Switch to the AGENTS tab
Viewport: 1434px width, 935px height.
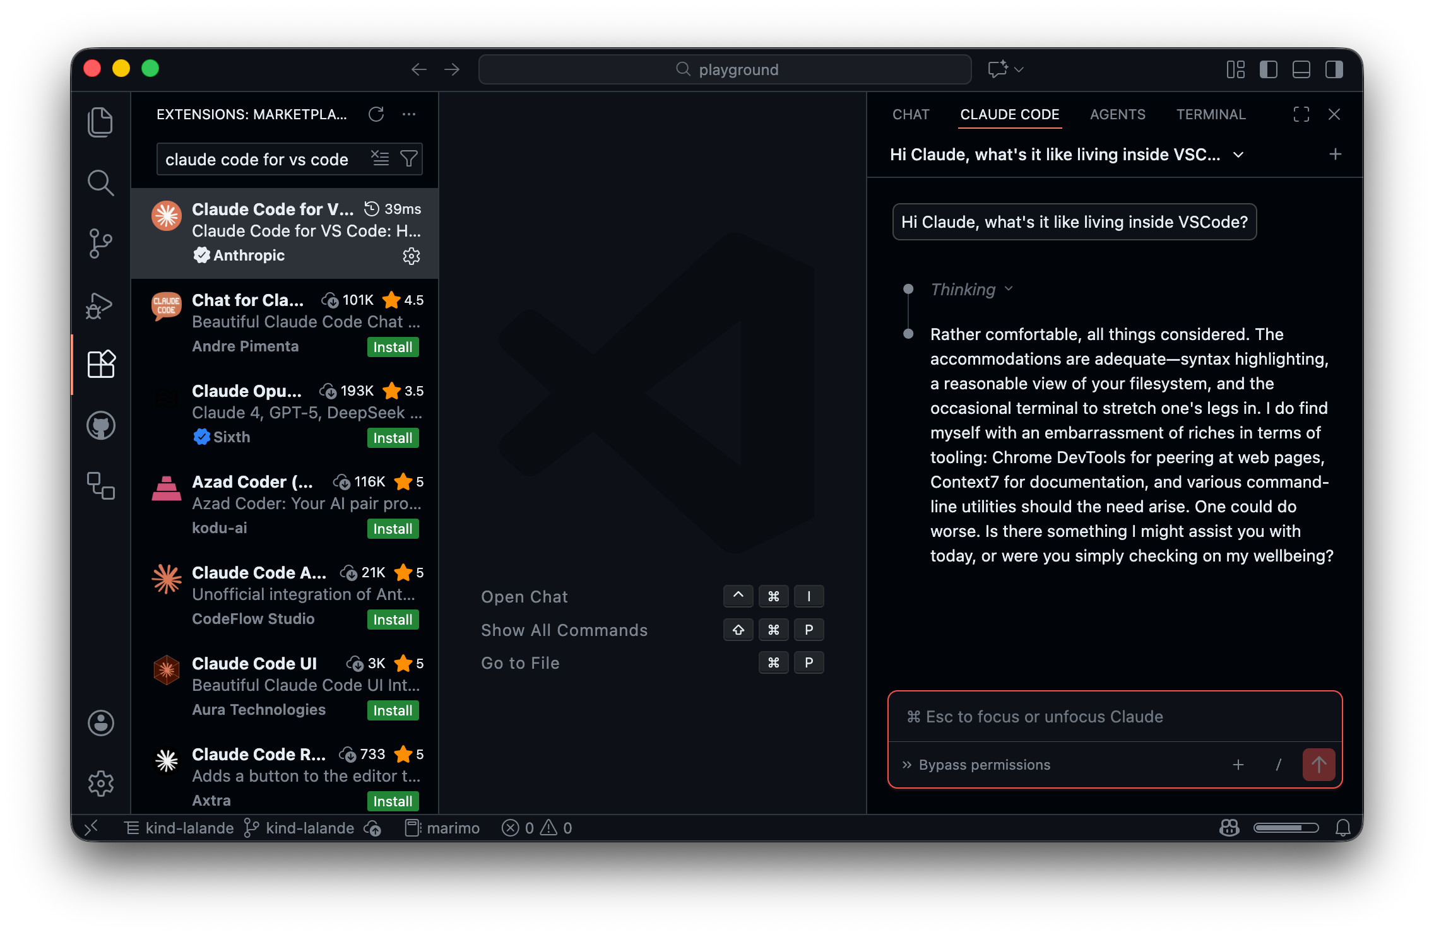click(x=1117, y=114)
